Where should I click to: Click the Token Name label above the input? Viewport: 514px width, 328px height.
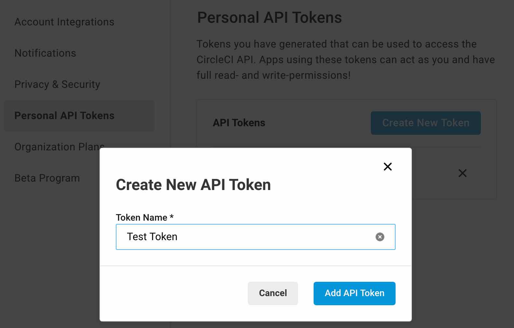144,217
